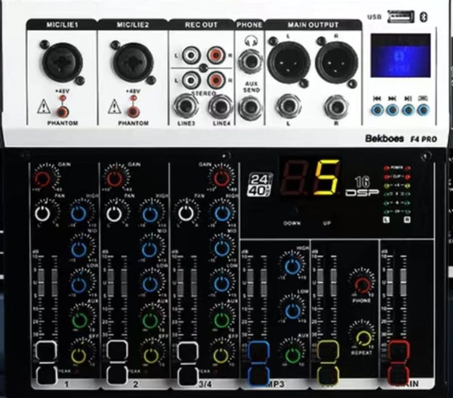Click the lower white fader cap on channel 2
453x398 pixels.
(117, 376)
